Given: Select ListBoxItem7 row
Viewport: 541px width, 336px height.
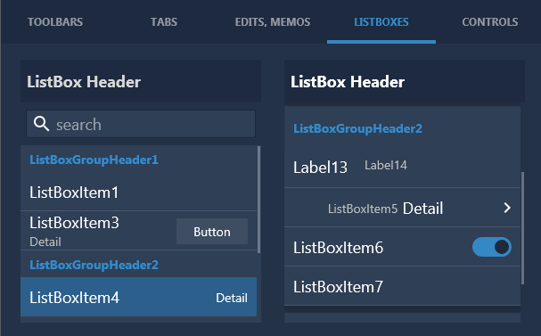Looking at the screenshot, I should point(402,286).
